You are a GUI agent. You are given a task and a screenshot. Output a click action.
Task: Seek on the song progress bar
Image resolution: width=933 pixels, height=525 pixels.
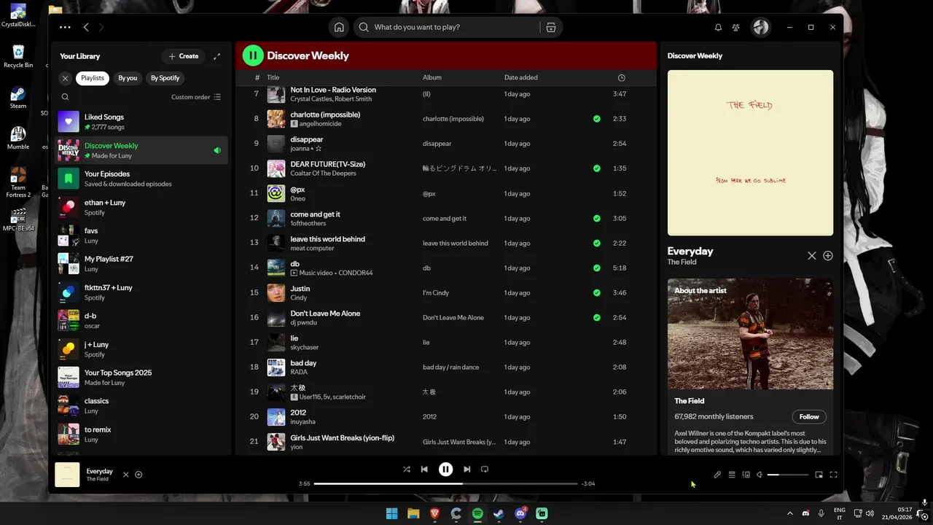click(445, 483)
